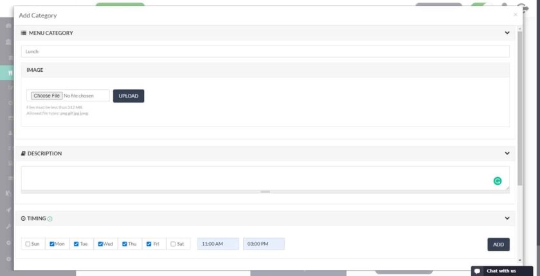Viewport: 540px width, 276px height.
Task: Click the category name field showing Lunch
Action: click(x=265, y=51)
